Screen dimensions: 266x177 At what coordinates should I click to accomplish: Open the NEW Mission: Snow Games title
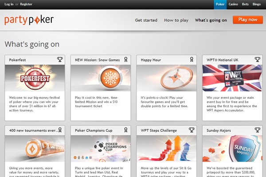[97, 60]
